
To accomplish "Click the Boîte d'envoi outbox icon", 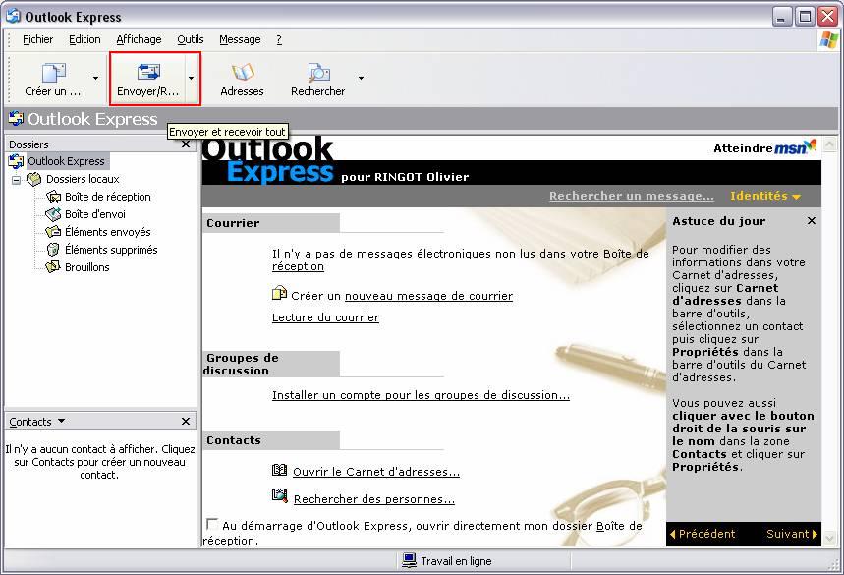I will pyautogui.click(x=53, y=214).
